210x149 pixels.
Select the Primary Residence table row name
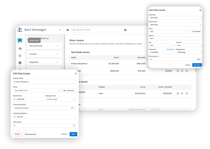point(79,64)
